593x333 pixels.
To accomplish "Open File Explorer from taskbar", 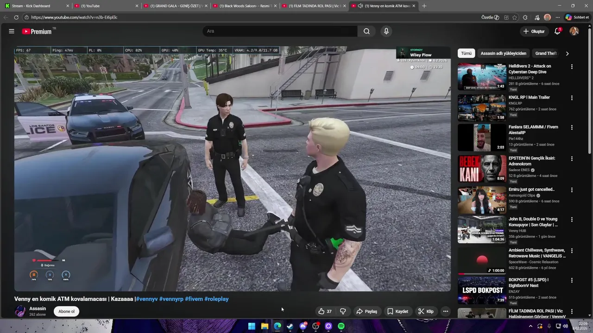I will click(265, 326).
